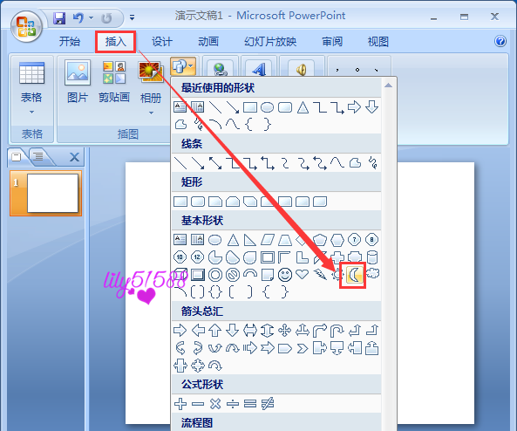Select the double-arrow line in 线条 section

215,163
